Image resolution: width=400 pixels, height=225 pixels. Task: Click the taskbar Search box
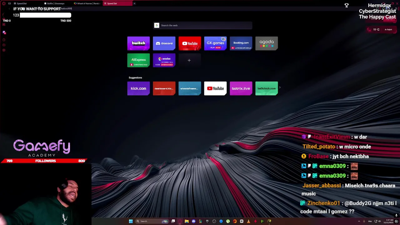tap(152, 221)
